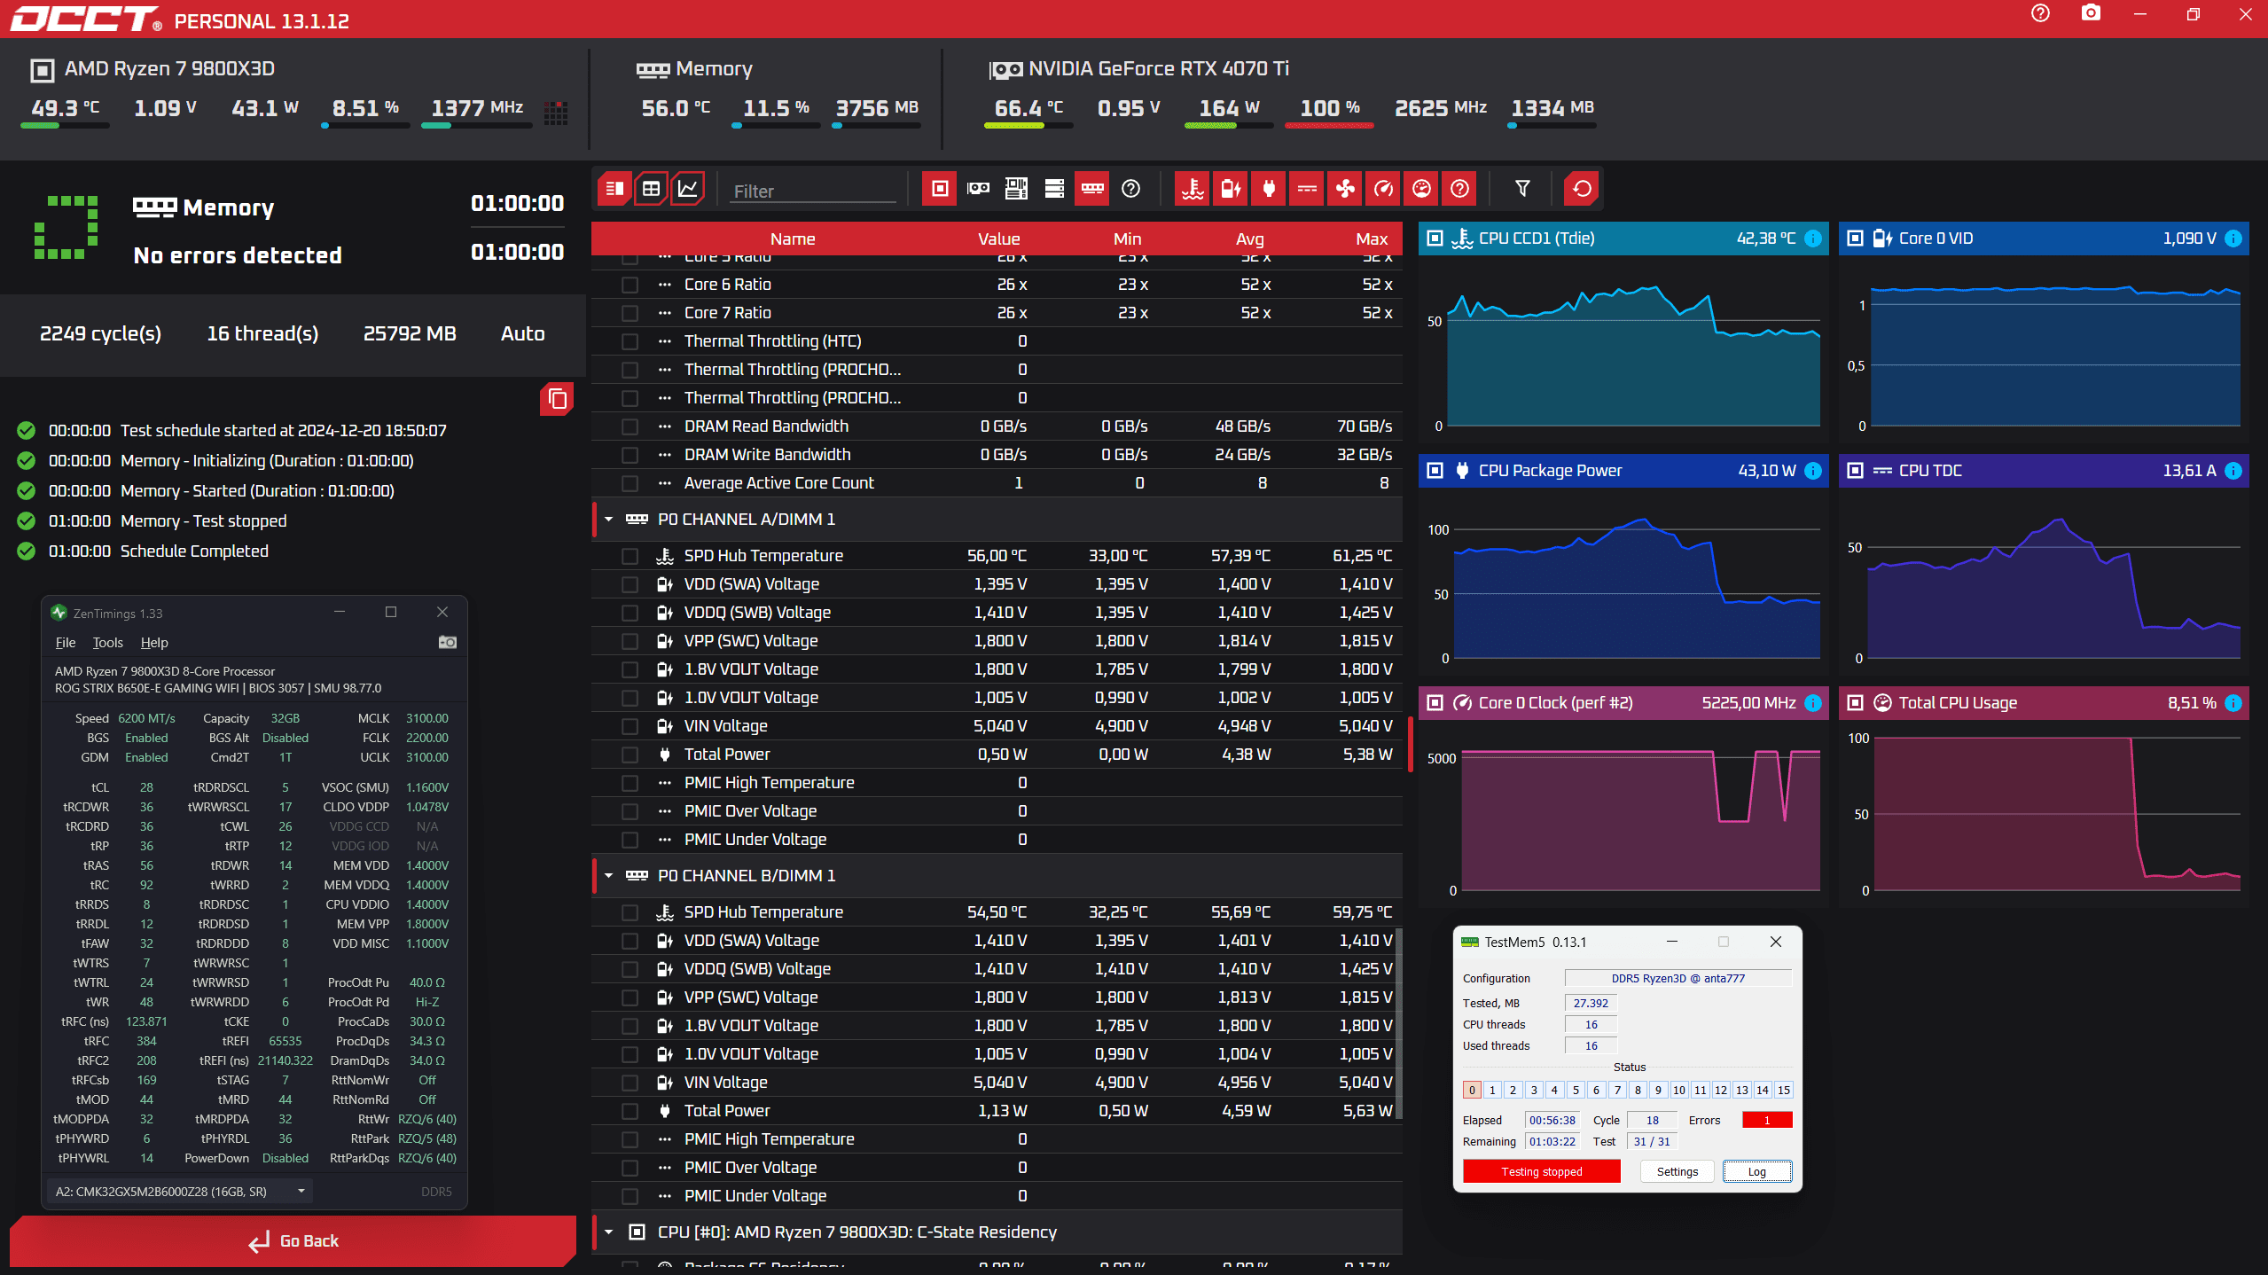Check the DRAM Write Bandwidth checkbox
This screenshot has width=2268, height=1275.
click(630, 455)
